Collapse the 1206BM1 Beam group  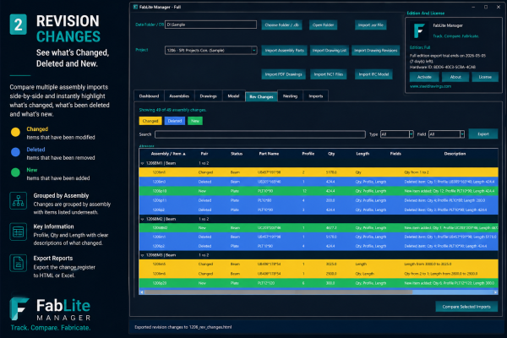142,163
